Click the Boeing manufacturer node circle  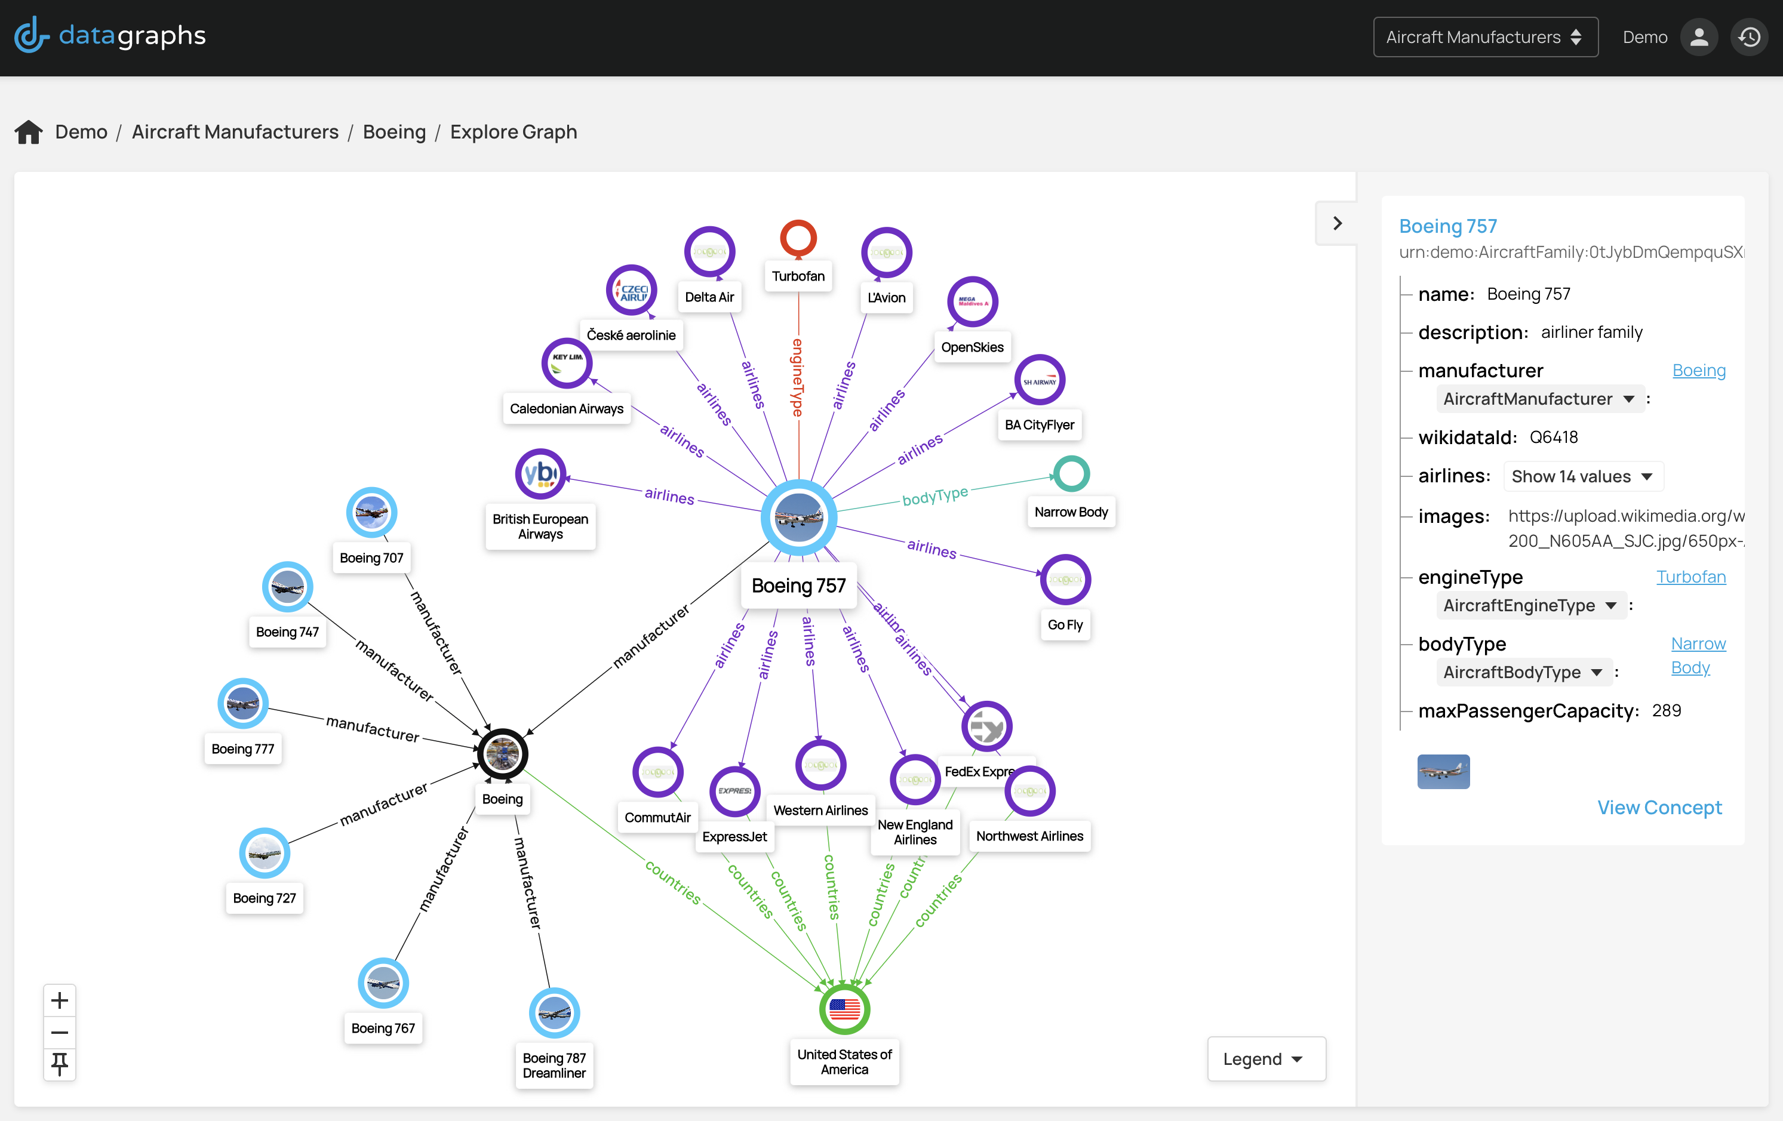tap(503, 754)
